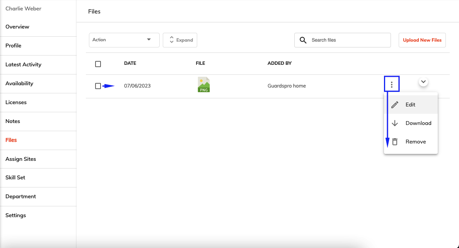Open the three-dot options menu for the file

click(392, 84)
